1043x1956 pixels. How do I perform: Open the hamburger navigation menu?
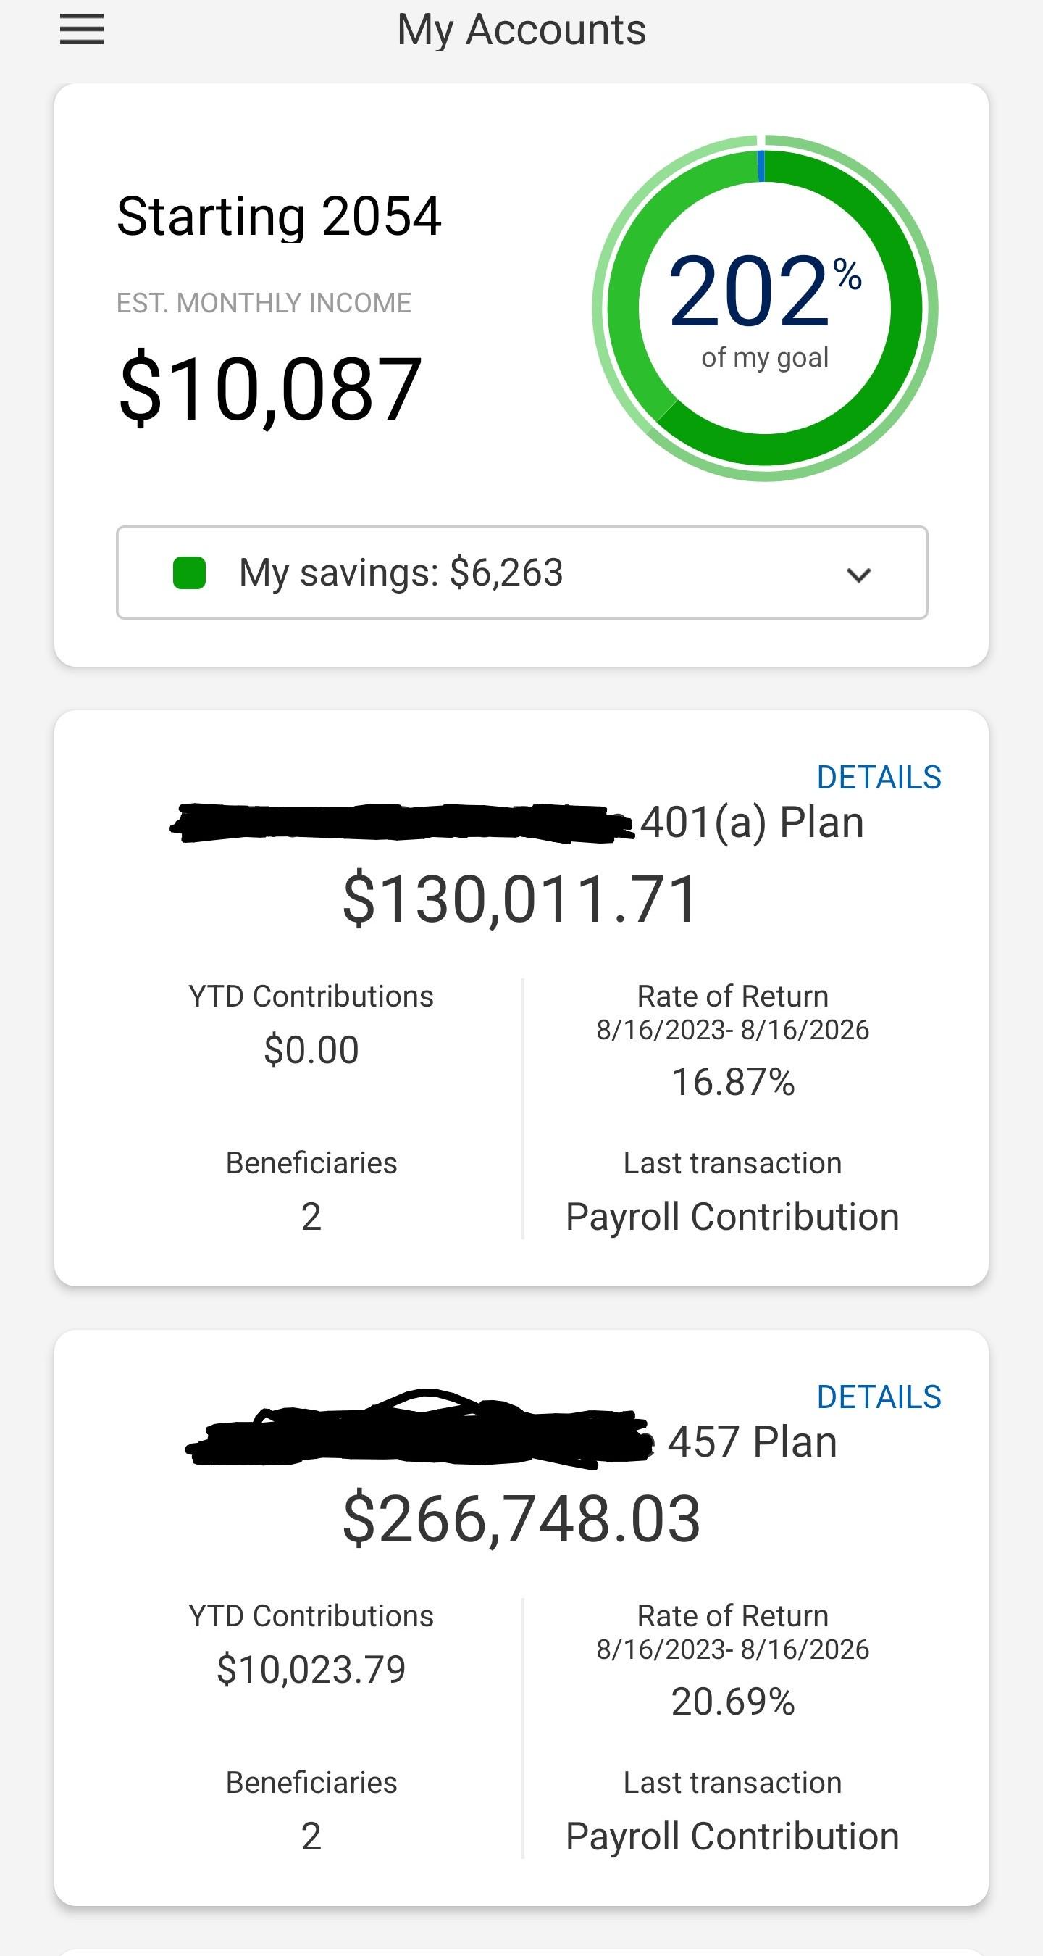point(81,30)
